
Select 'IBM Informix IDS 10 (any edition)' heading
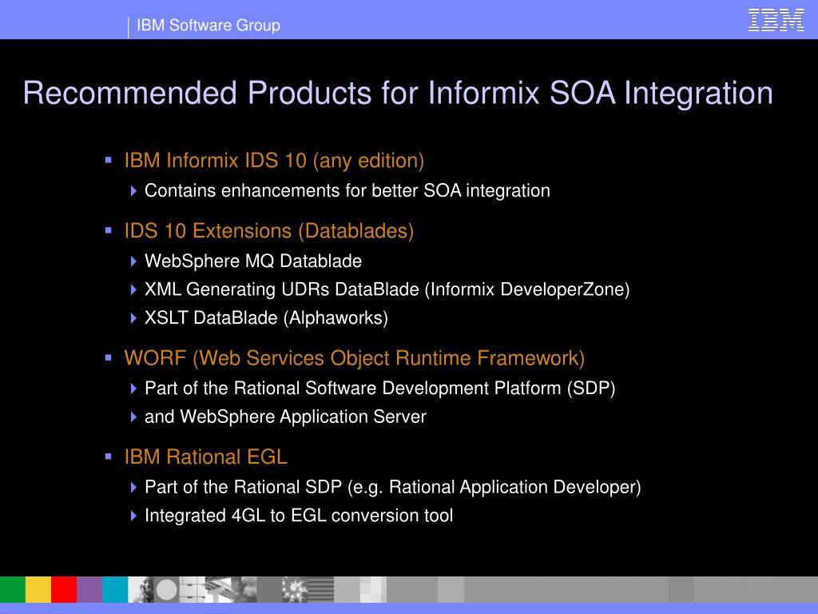pyautogui.click(x=274, y=160)
